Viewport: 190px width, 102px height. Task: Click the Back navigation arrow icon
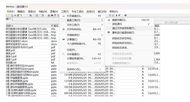(x=116, y=15)
